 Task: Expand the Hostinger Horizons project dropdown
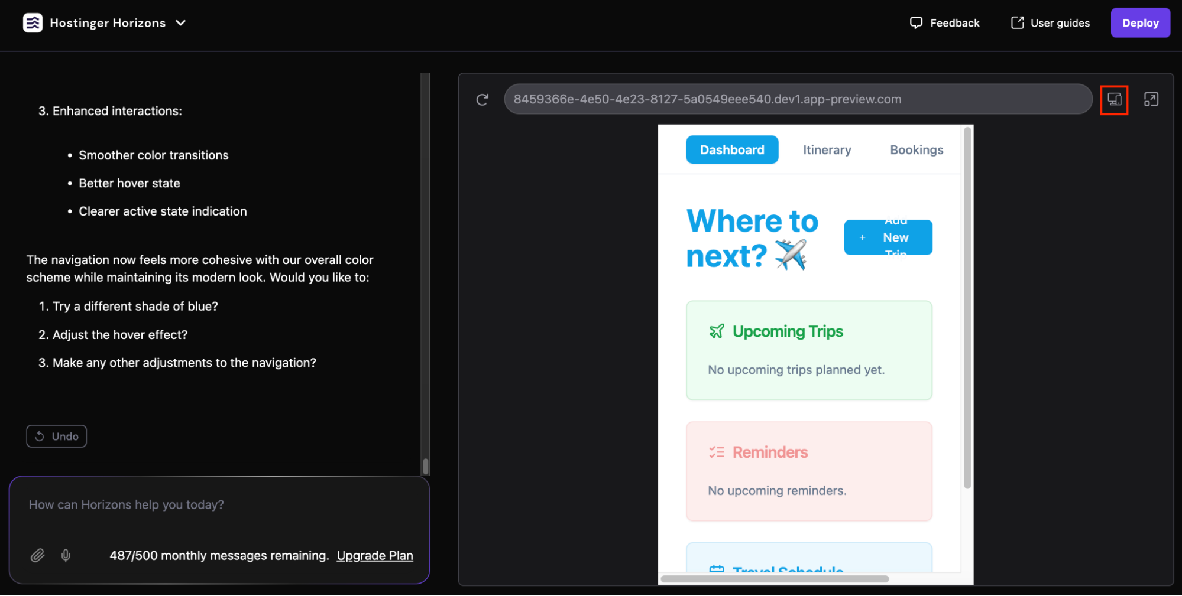coord(181,22)
